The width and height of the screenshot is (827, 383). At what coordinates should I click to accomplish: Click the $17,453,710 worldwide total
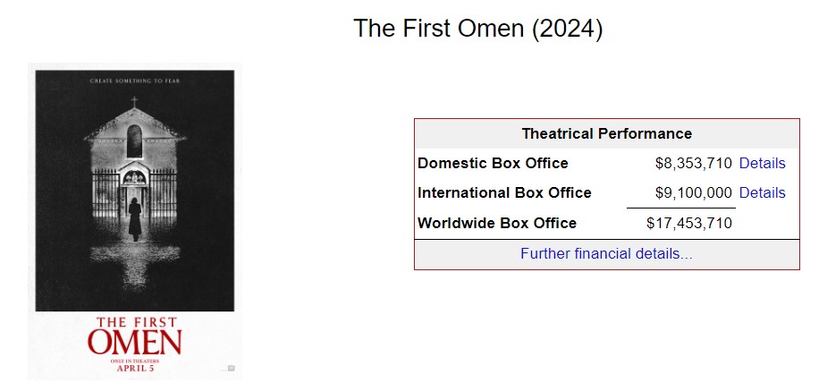(689, 223)
